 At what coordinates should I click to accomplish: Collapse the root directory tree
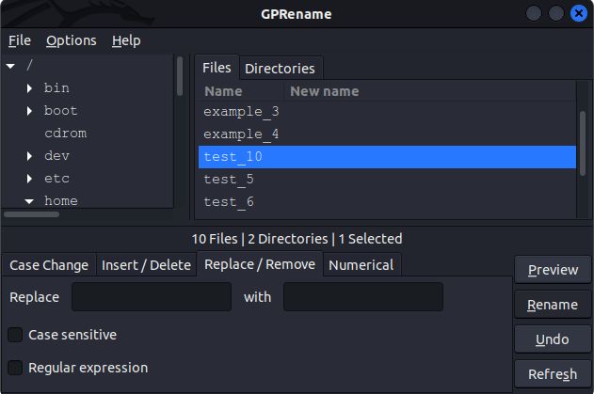pos(10,66)
